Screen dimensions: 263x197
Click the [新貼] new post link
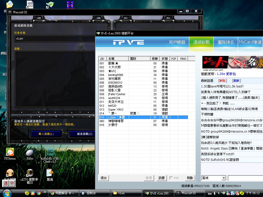(223, 81)
